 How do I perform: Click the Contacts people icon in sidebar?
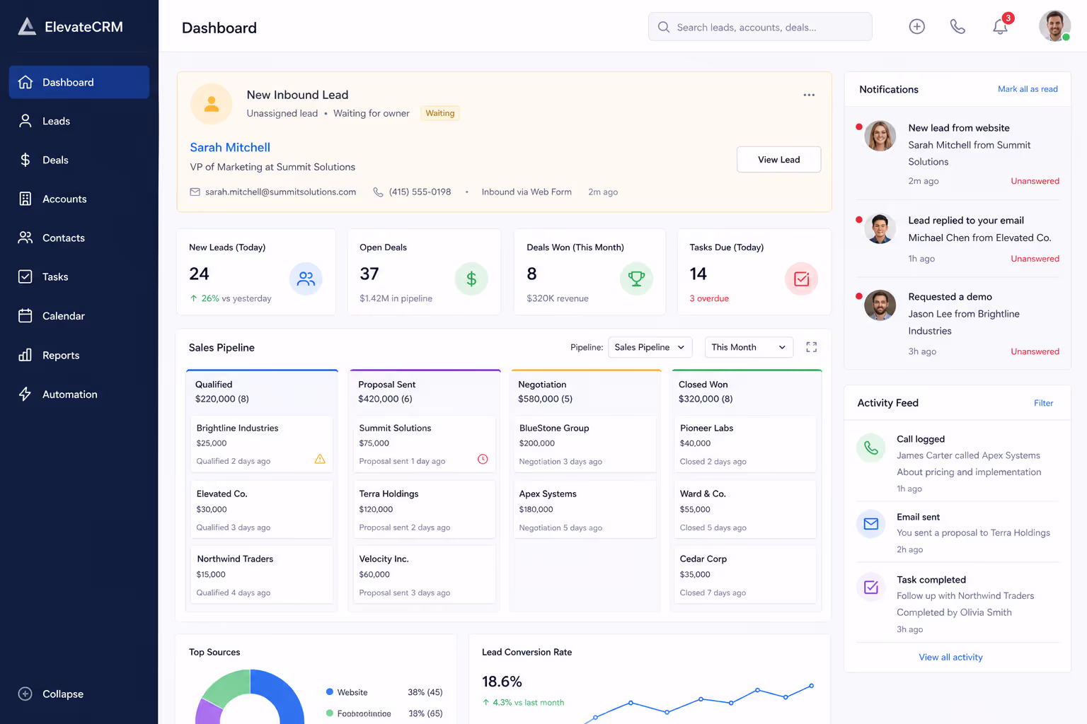point(25,238)
